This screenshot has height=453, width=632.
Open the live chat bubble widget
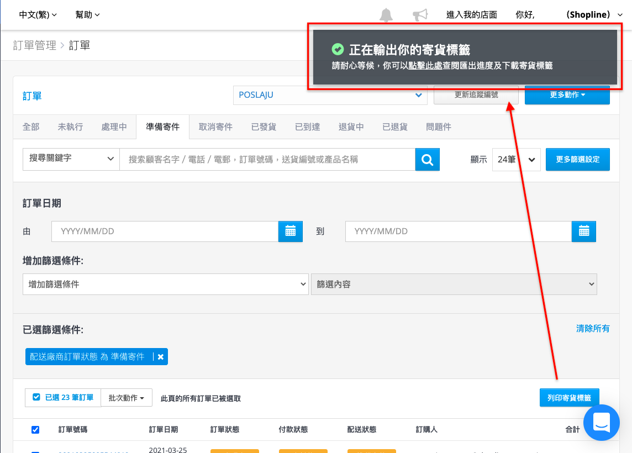(602, 423)
